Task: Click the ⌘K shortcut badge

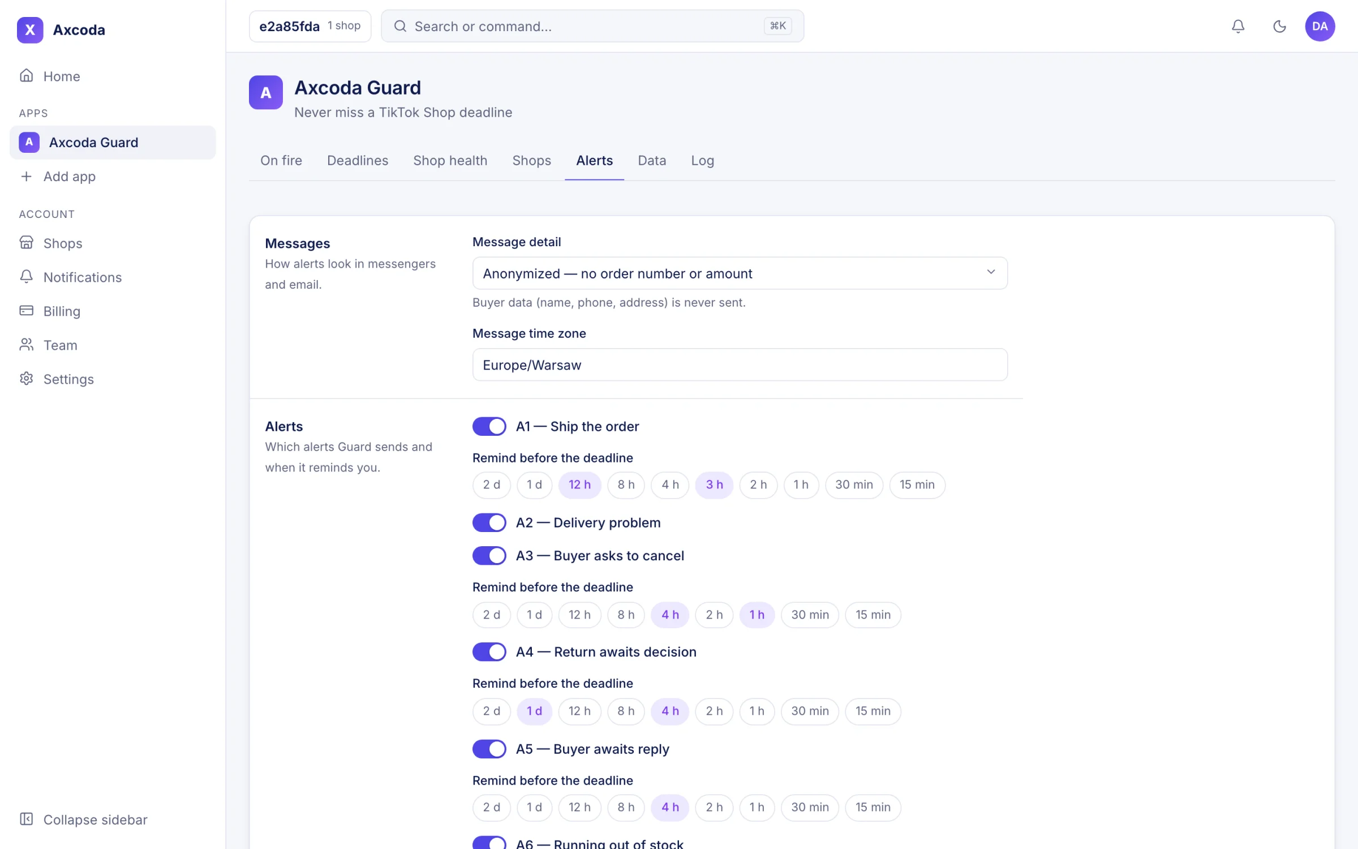Action: (x=778, y=26)
